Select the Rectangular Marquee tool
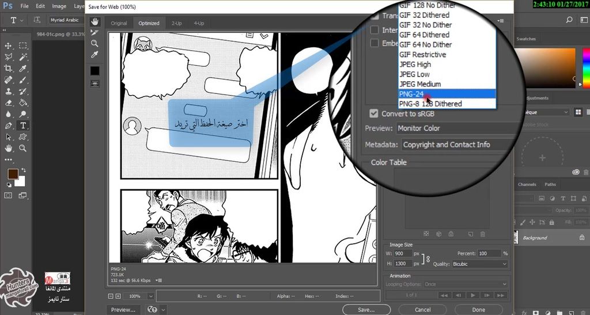Image resolution: width=590 pixels, height=315 pixels. (x=23, y=46)
